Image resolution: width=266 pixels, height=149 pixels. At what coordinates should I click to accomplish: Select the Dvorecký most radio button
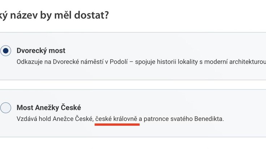click(x=6, y=51)
